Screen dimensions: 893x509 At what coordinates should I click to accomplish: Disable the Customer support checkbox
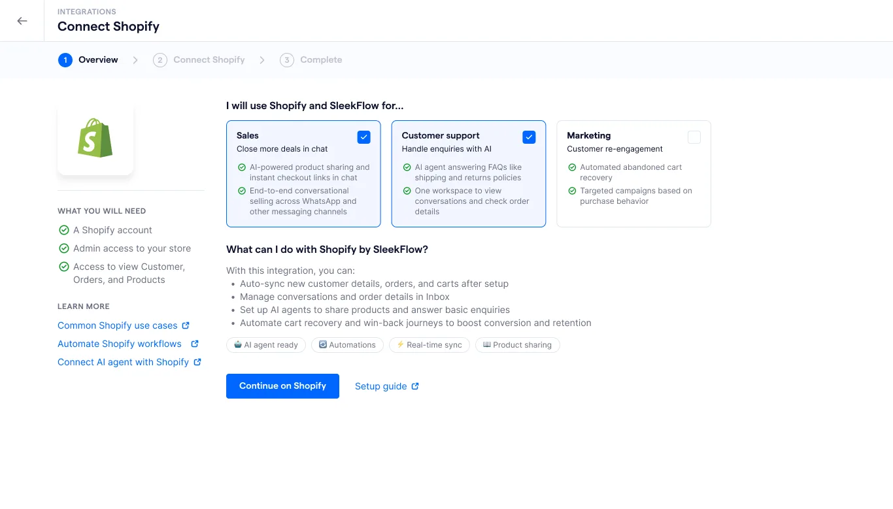(x=529, y=137)
